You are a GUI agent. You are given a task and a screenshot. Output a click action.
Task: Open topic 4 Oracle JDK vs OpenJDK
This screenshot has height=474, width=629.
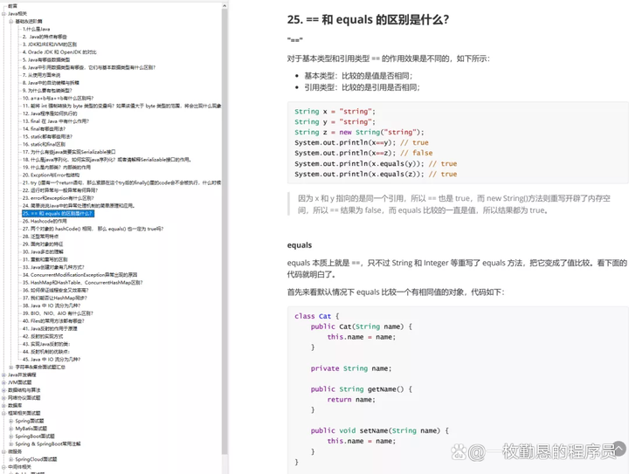tap(59, 52)
